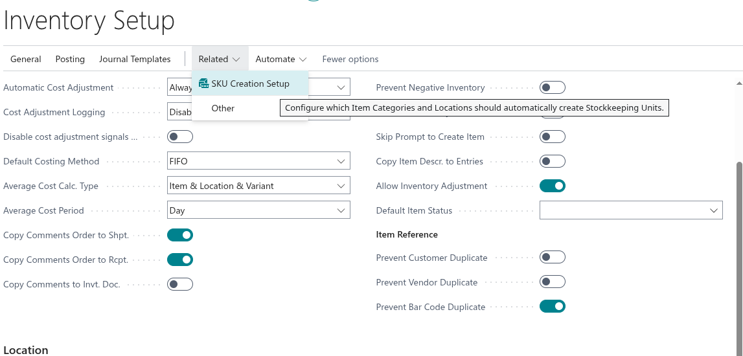Viewport: 743px width, 356px height.
Task: Select Other in the Related menu
Action: 223,108
